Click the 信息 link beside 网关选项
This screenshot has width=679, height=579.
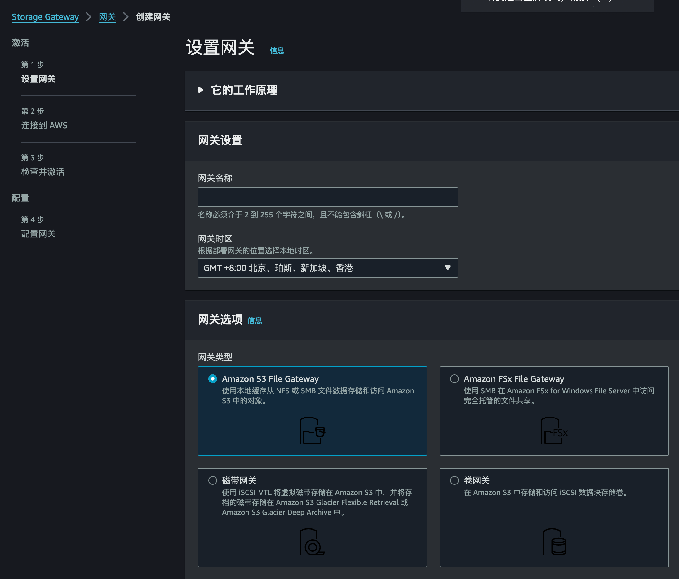click(x=255, y=320)
